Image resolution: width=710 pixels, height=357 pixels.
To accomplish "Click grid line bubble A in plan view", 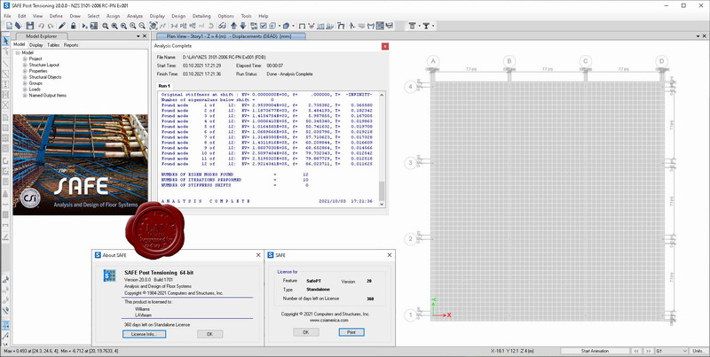I will coord(433,61).
